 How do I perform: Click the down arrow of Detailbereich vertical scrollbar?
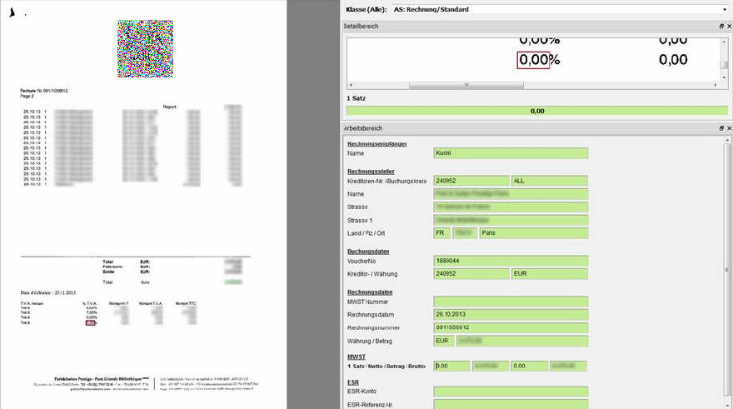[x=724, y=77]
